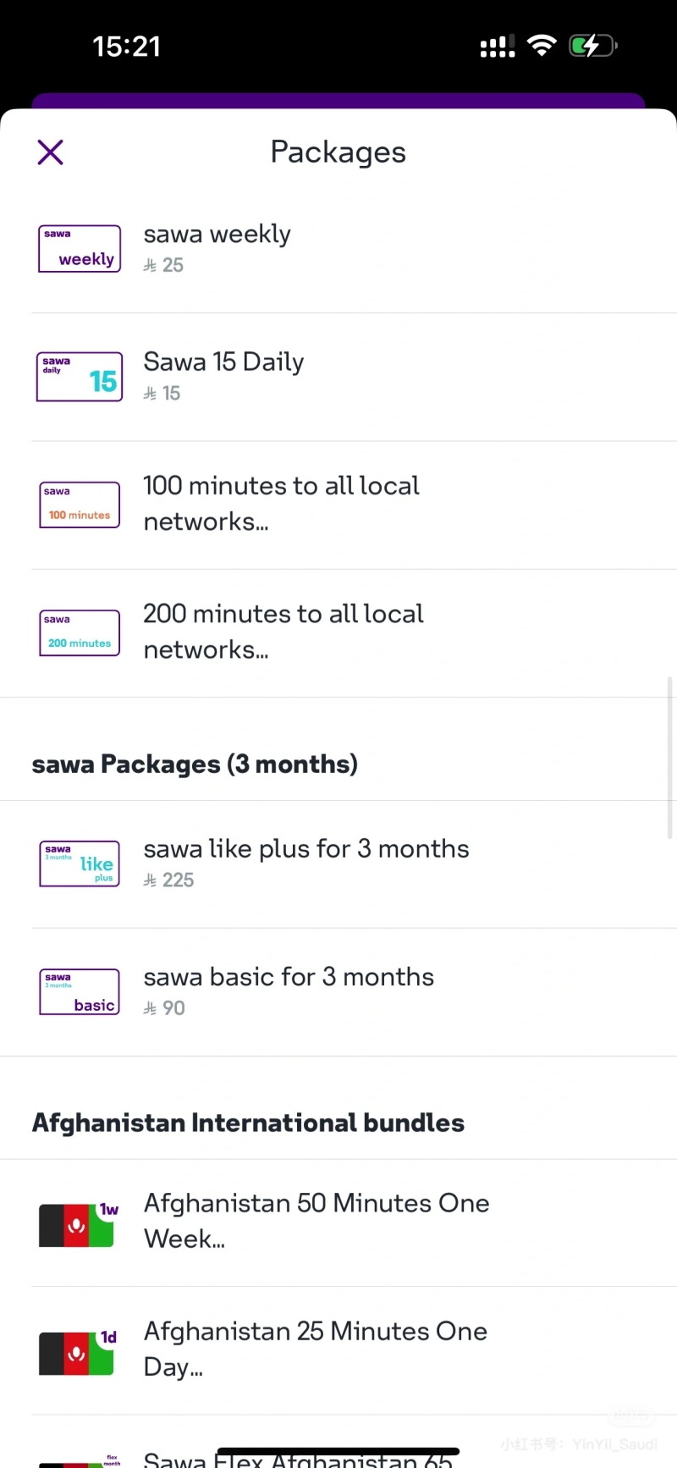Open Afghanistan 25 Minutes One Day bundle
677x1468 pixels.
(x=354, y=1351)
